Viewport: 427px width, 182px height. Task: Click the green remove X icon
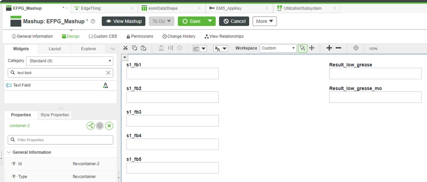[109, 126]
